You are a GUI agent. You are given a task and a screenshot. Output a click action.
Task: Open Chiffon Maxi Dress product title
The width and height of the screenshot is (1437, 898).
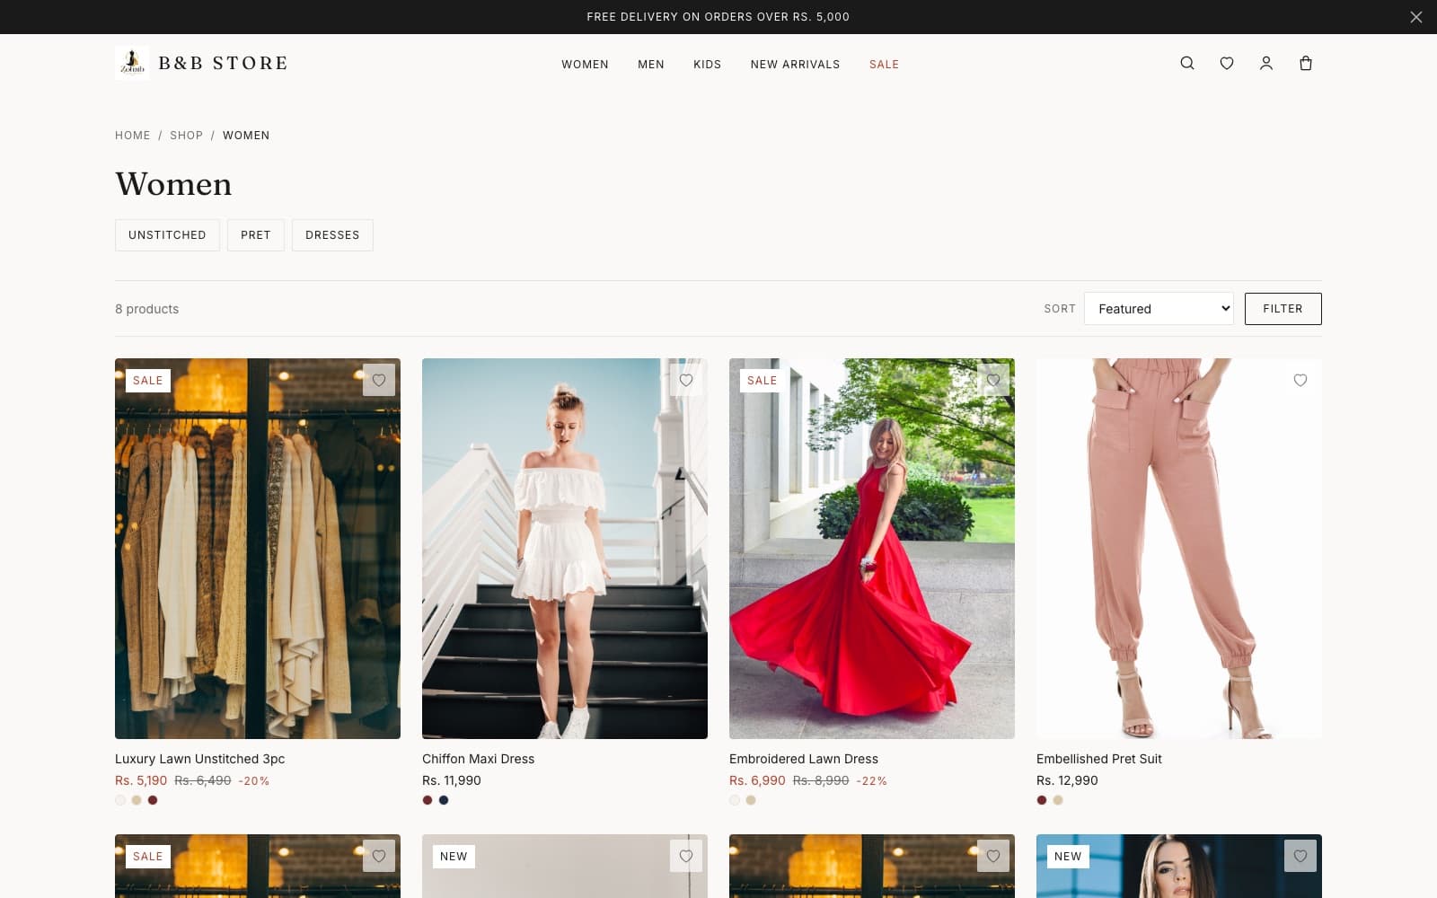478,759
